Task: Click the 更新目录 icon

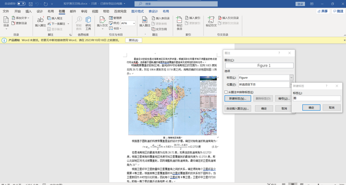Action: click(13, 23)
